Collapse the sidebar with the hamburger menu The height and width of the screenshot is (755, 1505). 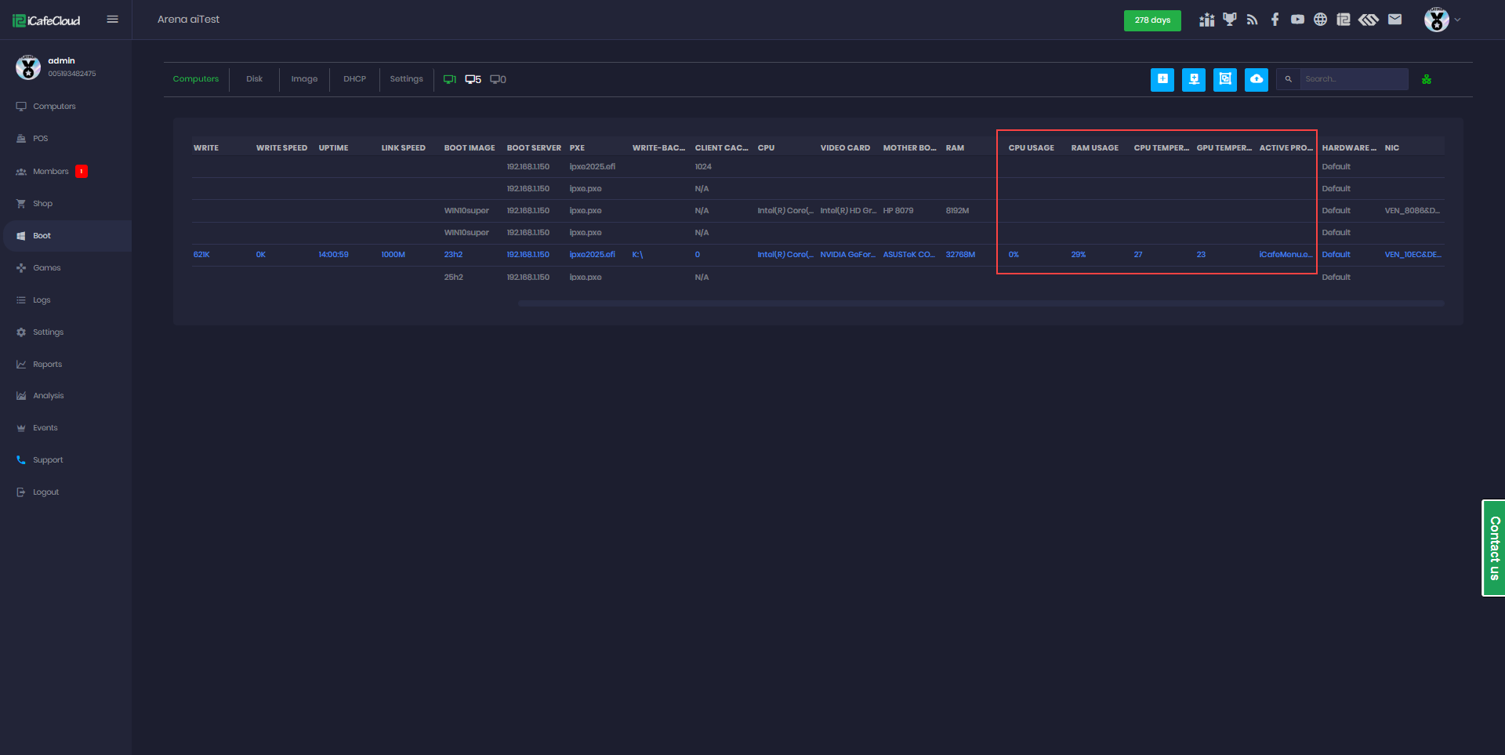click(112, 19)
